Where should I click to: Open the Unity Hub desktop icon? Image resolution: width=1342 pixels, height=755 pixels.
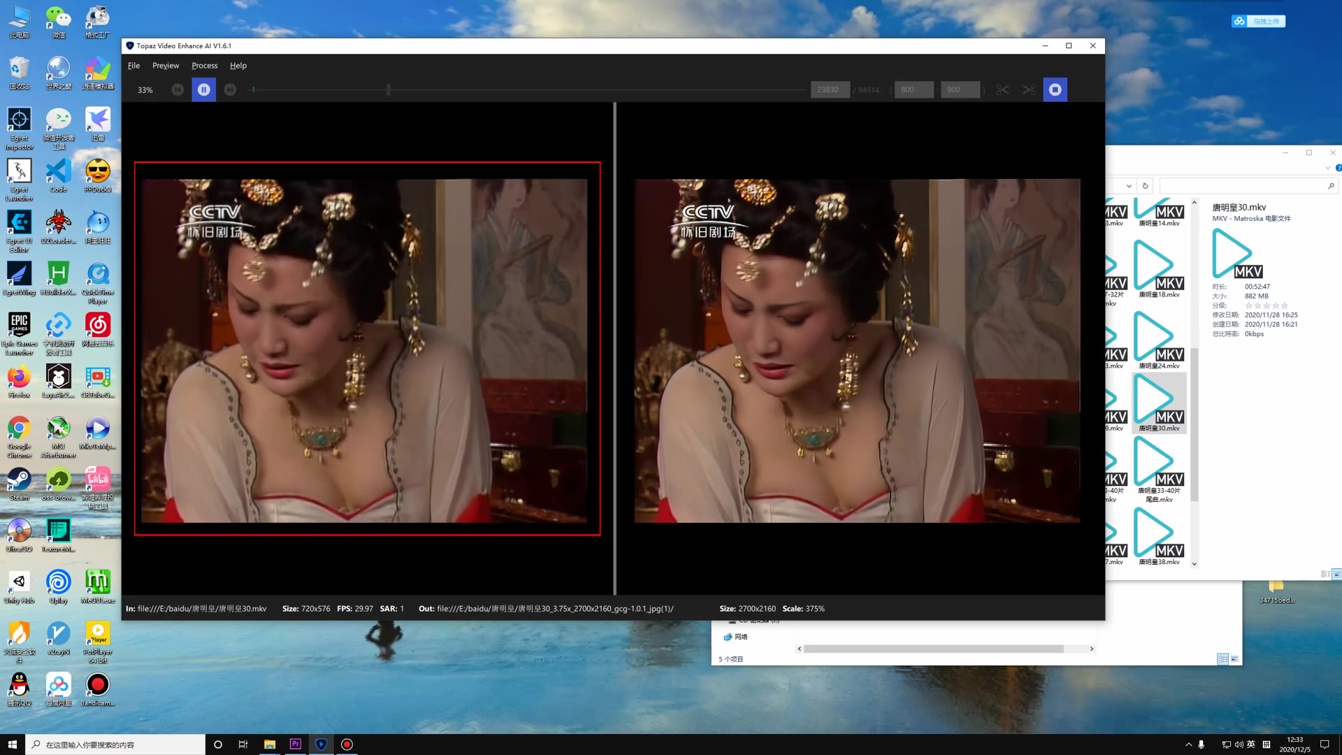coord(20,587)
